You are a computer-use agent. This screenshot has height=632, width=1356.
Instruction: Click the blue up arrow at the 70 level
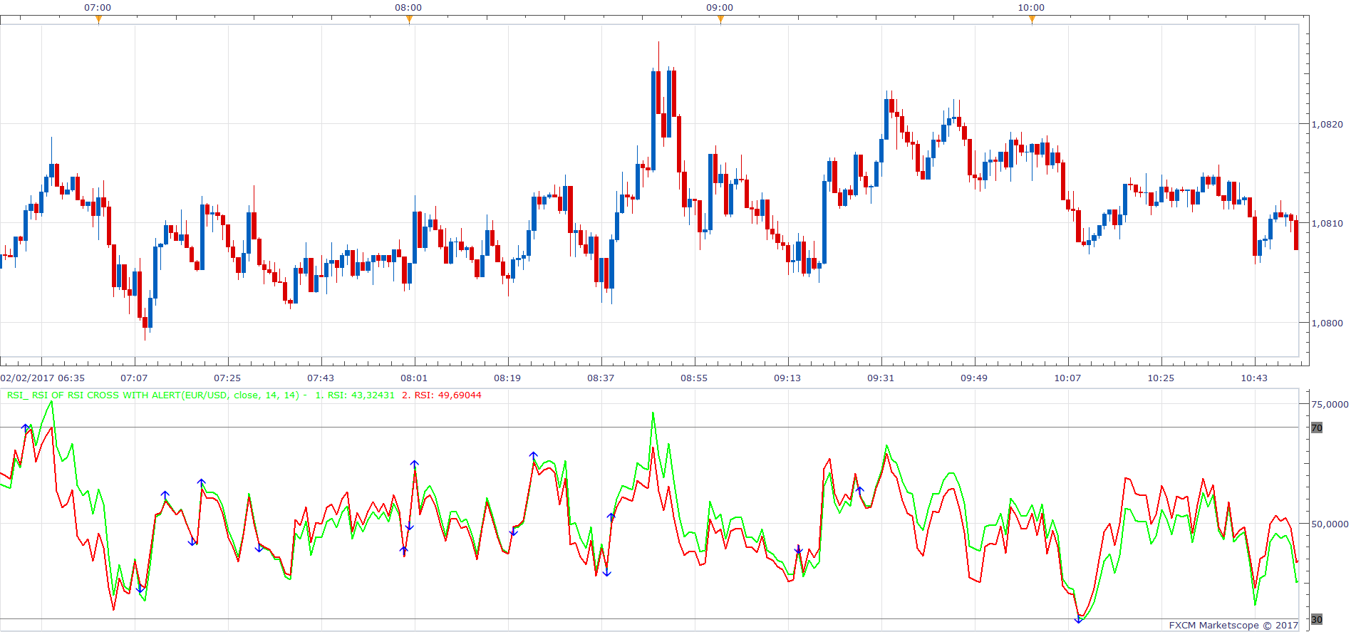click(x=26, y=428)
